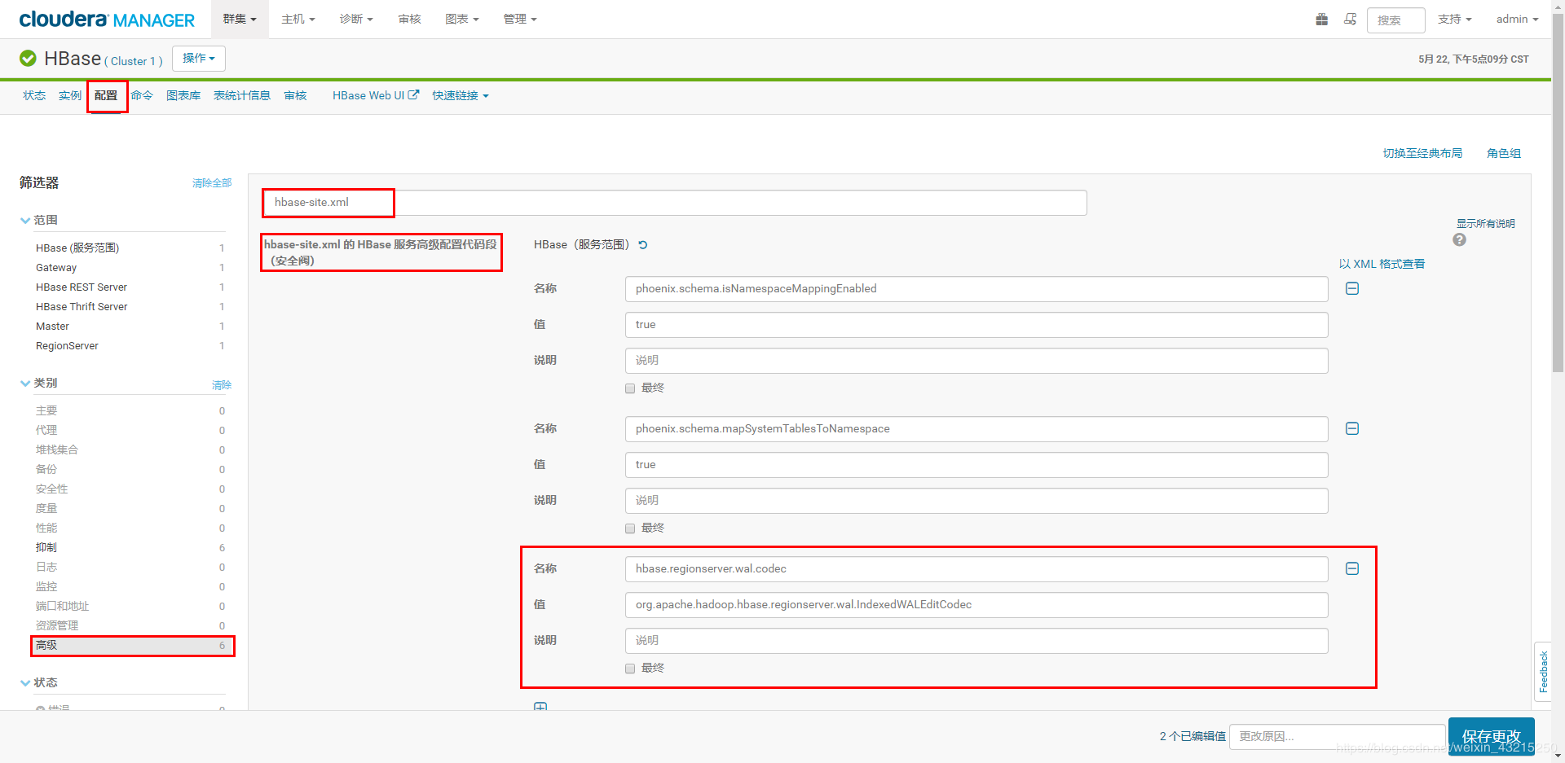Open the 角色组 link

(1504, 153)
